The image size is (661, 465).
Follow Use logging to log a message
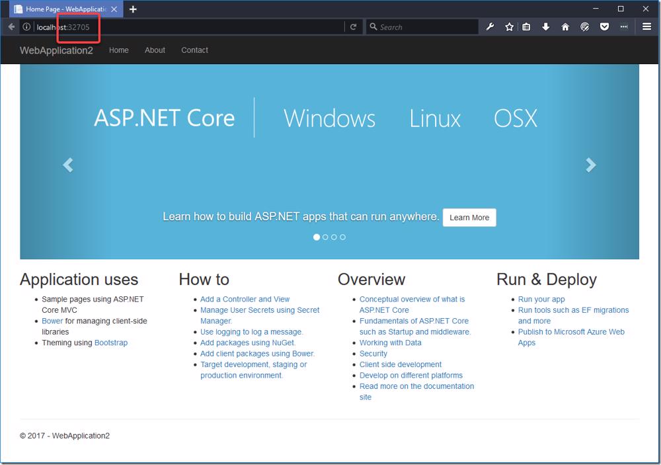tap(252, 331)
